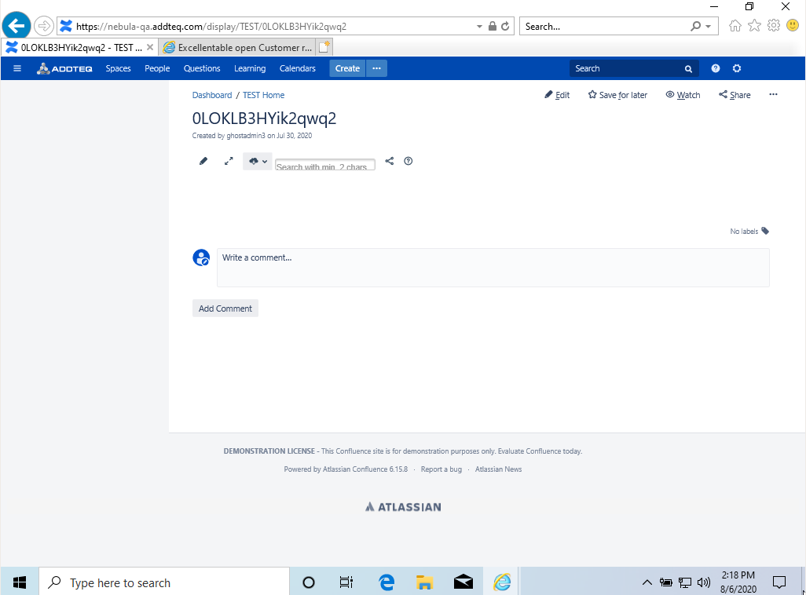806x595 pixels.
Task: Open Confluence help from the navigation bar
Action: pos(715,68)
